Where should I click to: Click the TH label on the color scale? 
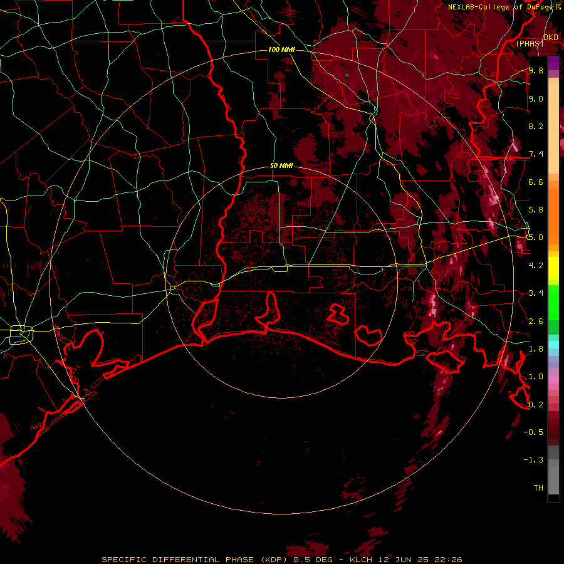tap(538, 488)
